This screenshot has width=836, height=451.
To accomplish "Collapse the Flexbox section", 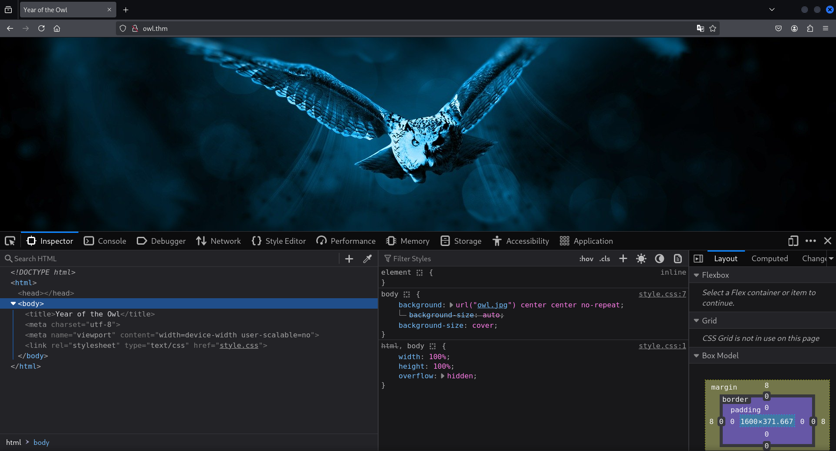I will [696, 275].
